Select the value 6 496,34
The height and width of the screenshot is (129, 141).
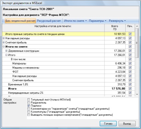(120, 64)
